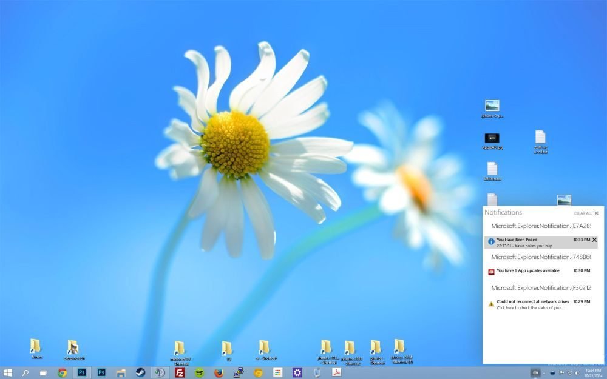
Task: Click the Notifications panel heading
Action: click(x=503, y=212)
